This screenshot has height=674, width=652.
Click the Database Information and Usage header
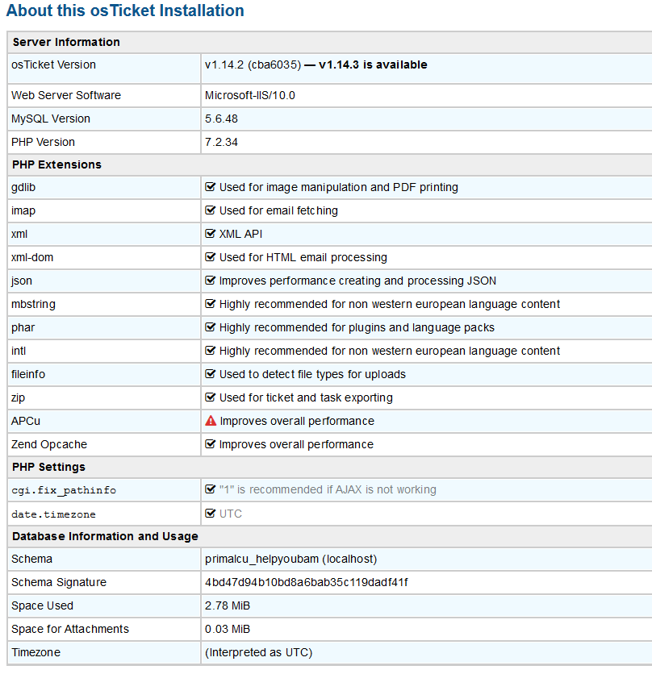pos(105,536)
